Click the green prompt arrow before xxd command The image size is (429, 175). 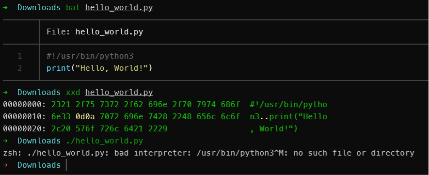tap(5, 93)
